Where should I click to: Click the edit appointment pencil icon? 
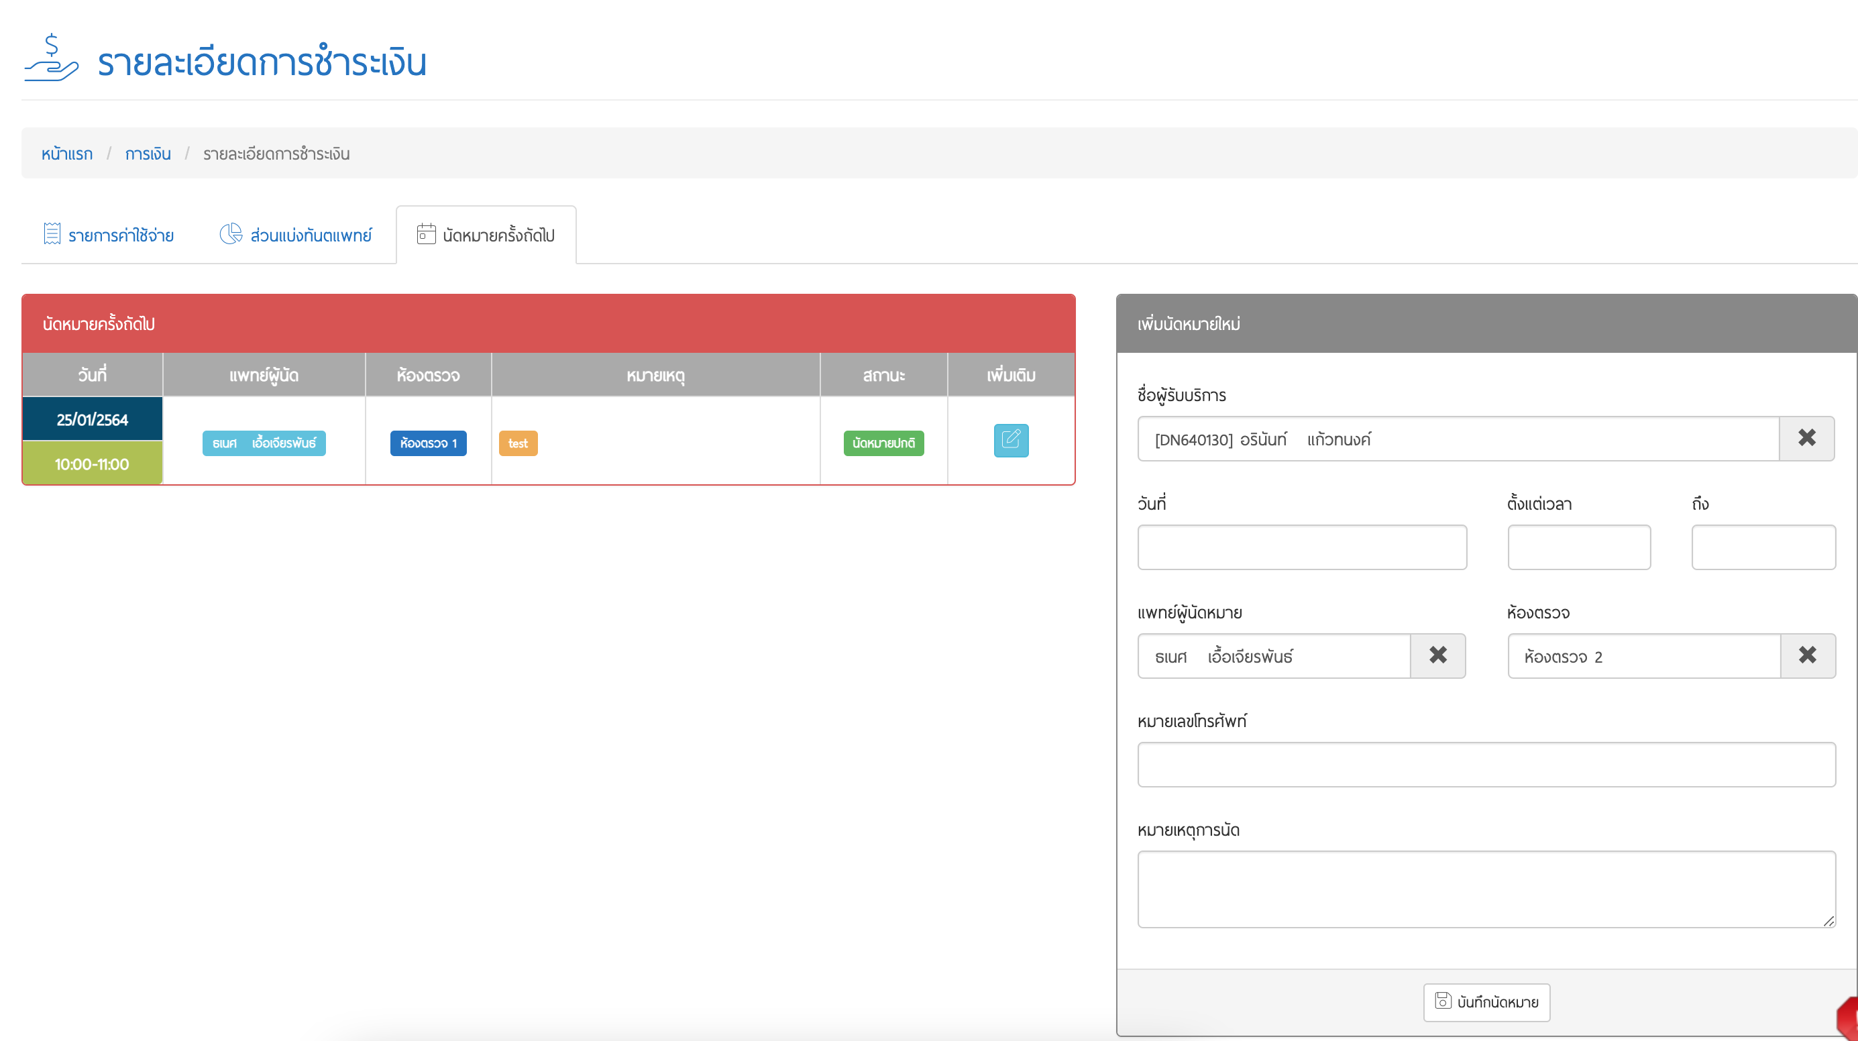pyautogui.click(x=1011, y=440)
